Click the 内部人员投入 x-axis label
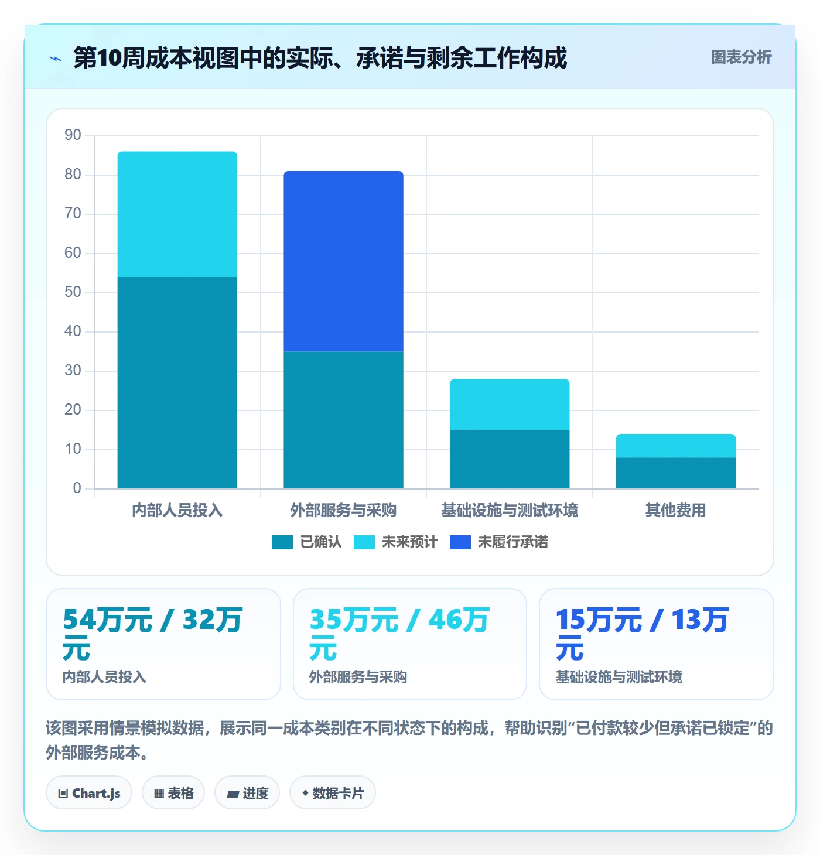820x855 pixels. 177,511
